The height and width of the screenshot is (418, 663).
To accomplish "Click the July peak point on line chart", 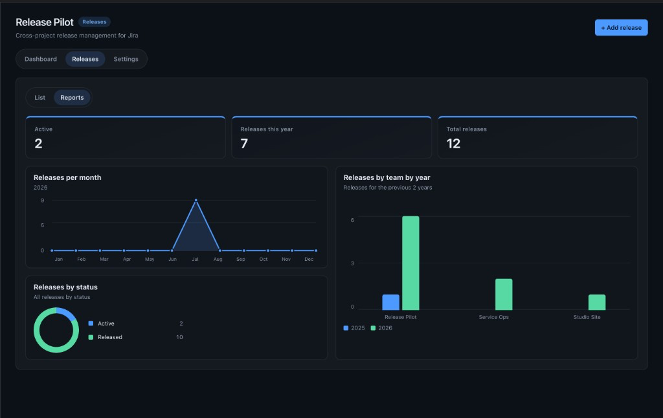I will point(196,201).
